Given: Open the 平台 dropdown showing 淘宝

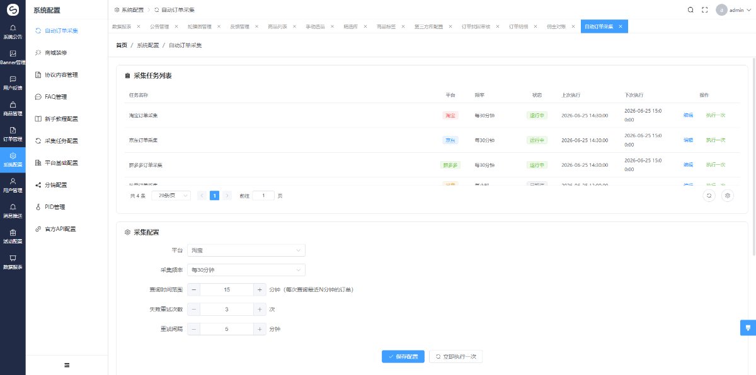Looking at the screenshot, I should pyautogui.click(x=246, y=250).
